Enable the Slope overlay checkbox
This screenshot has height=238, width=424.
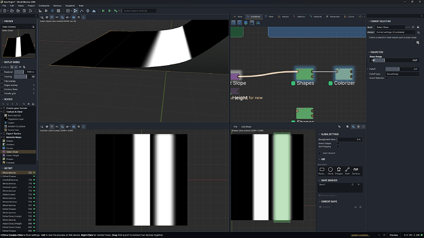(2, 85)
